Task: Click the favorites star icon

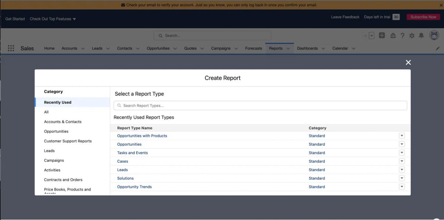Action: click(x=366, y=36)
